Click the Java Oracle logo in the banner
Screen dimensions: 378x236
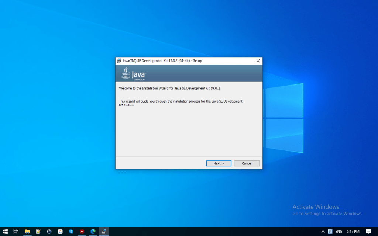pos(134,73)
